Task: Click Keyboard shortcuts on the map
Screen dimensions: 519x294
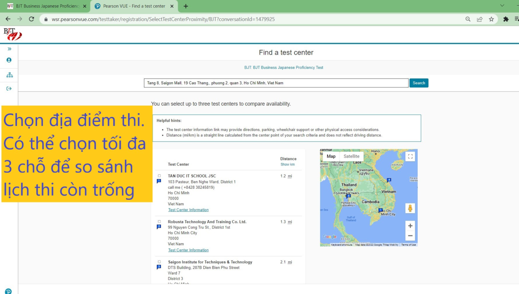Action: pos(342,245)
